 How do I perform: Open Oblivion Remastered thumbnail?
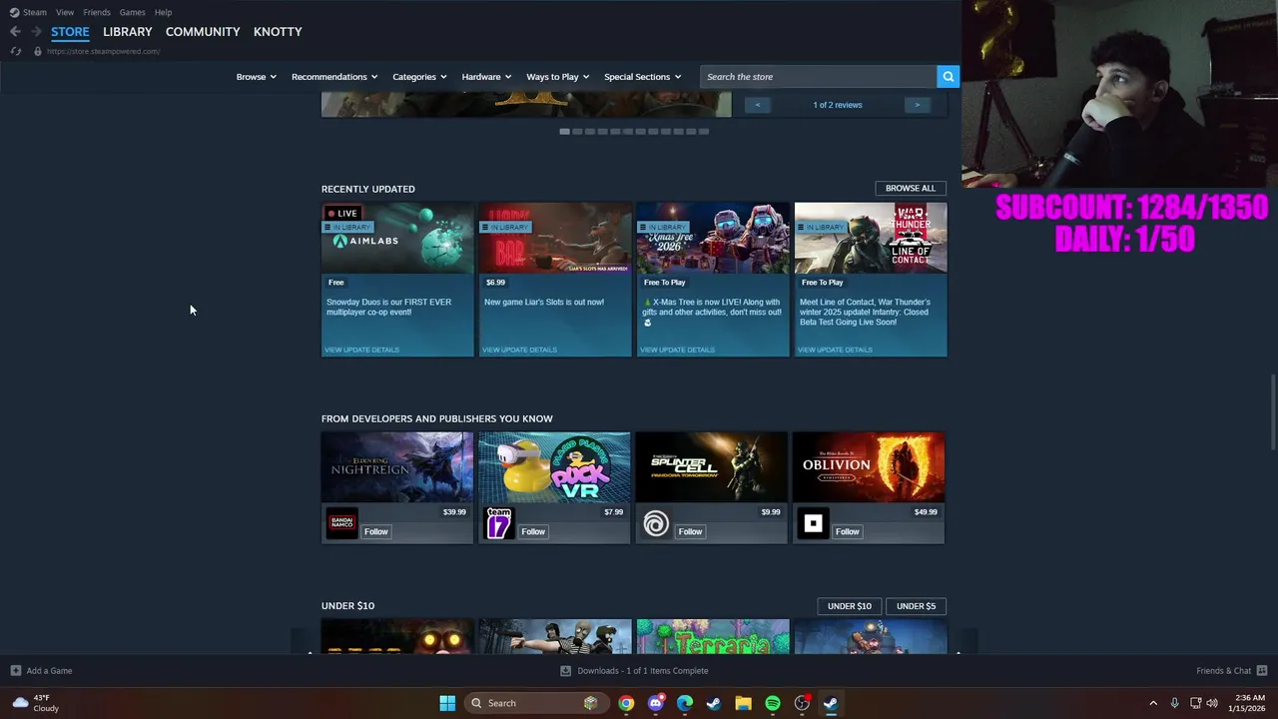click(x=869, y=466)
